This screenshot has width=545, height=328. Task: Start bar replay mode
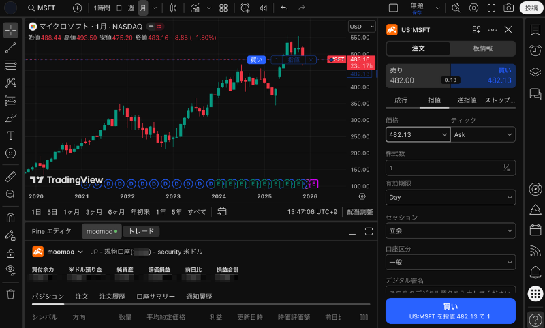click(x=263, y=8)
